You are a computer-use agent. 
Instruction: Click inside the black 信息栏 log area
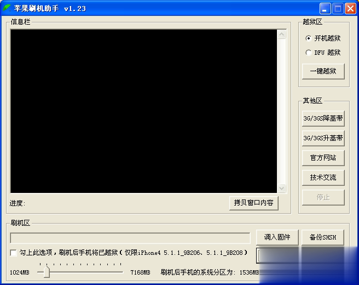click(143, 111)
